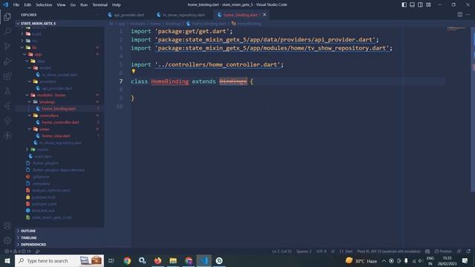
Task: Click the lightbulb quick-fix icon in editor
Action: tap(134, 71)
